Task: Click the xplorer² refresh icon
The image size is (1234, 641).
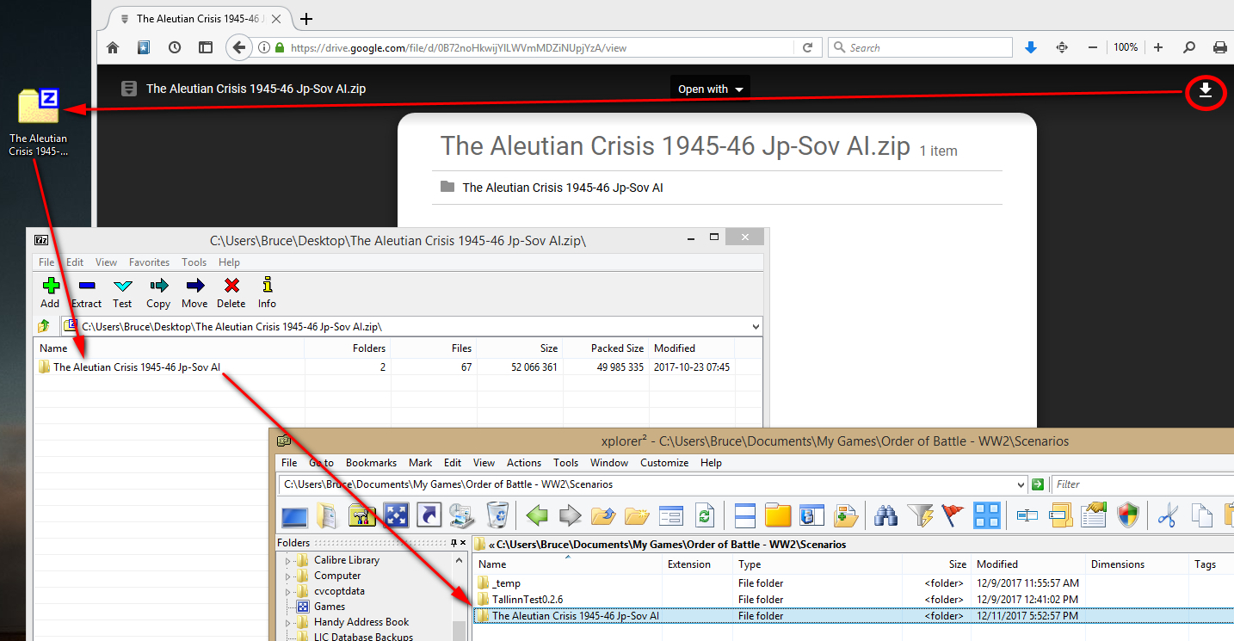Action: click(x=705, y=515)
